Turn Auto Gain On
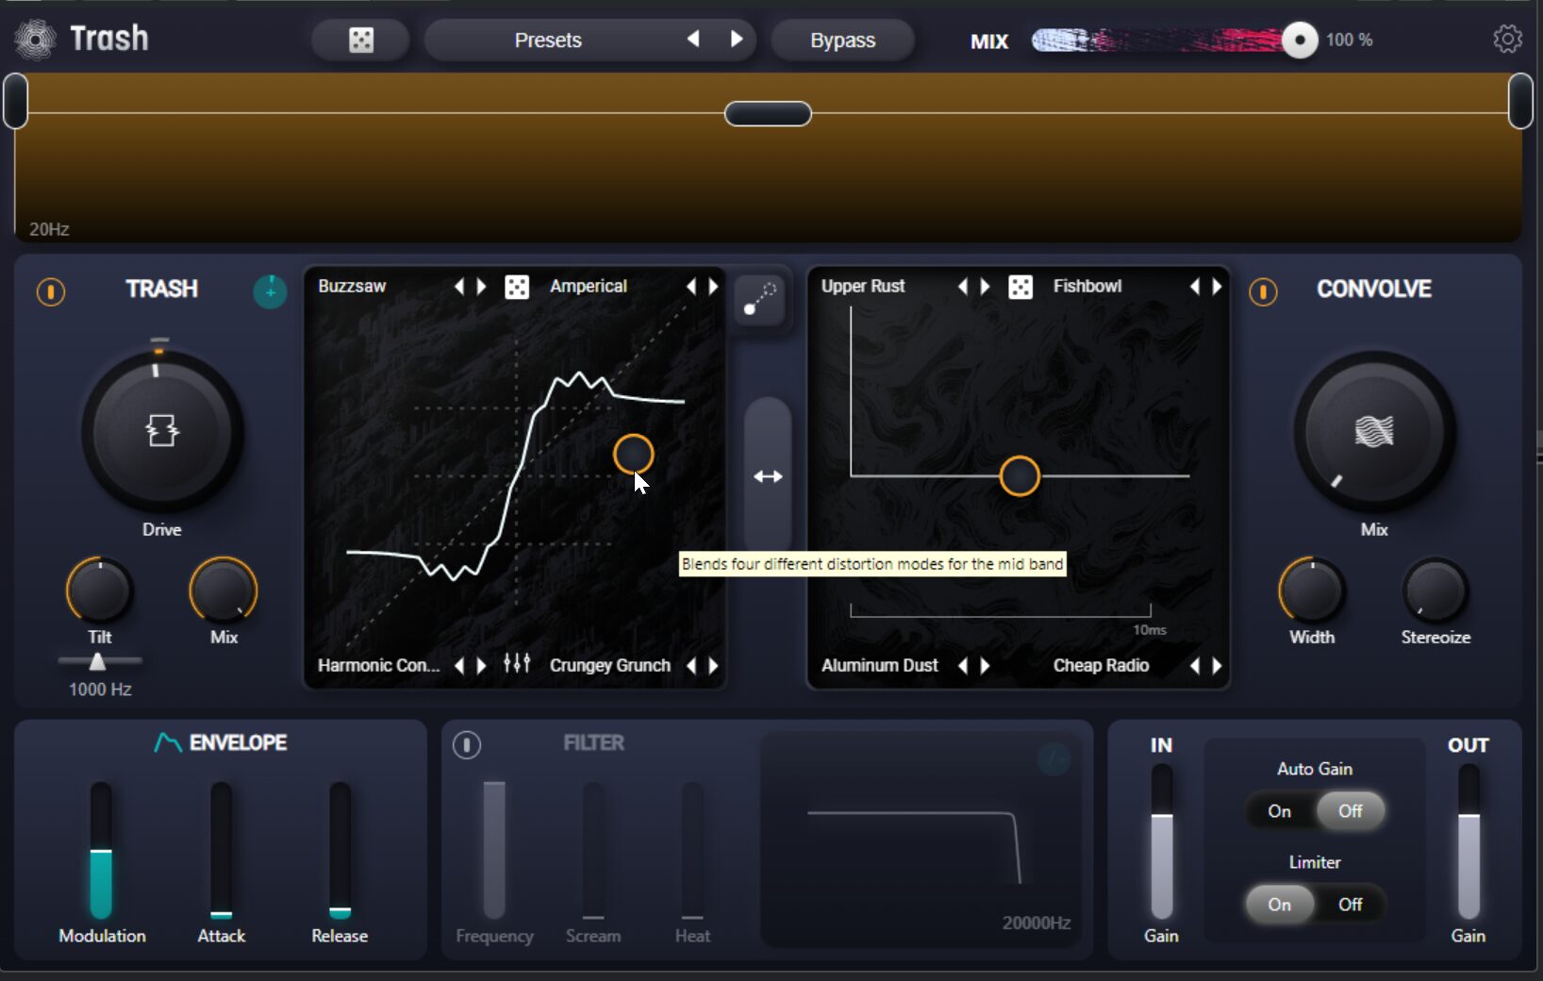Image resolution: width=1543 pixels, height=981 pixels. coord(1280,811)
